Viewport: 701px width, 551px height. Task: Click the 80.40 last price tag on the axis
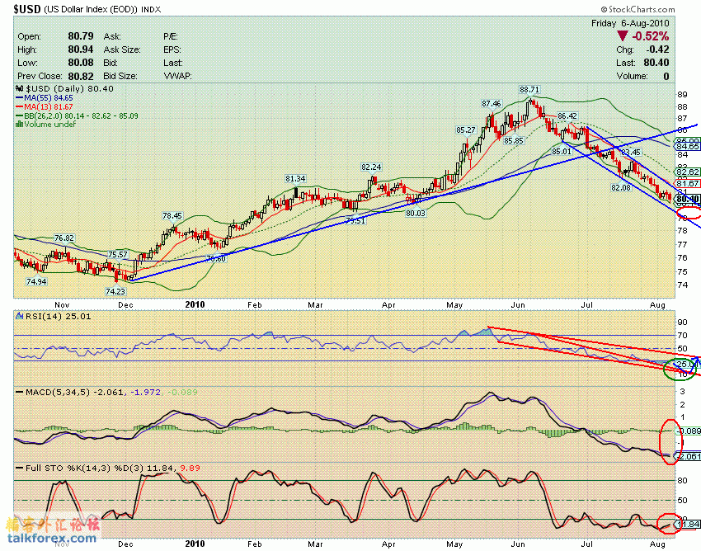pyautogui.click(x=686, y=199)
